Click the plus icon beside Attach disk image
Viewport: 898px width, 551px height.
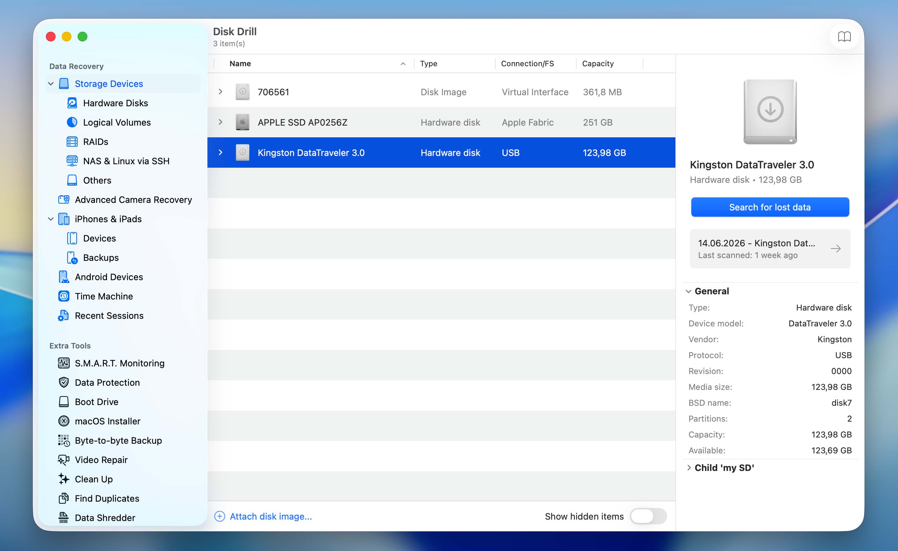(219, 516)
